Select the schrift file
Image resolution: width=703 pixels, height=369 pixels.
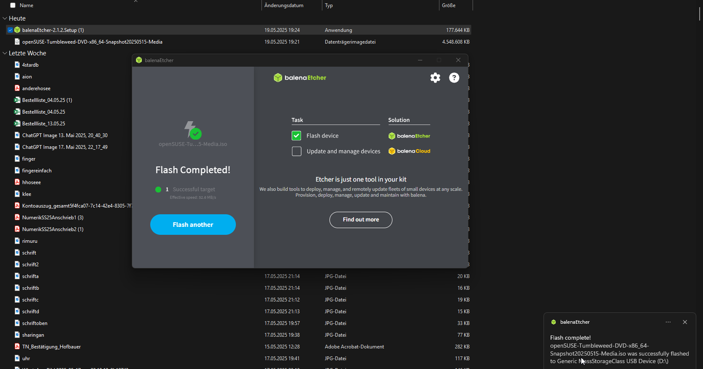click(29, 252)
